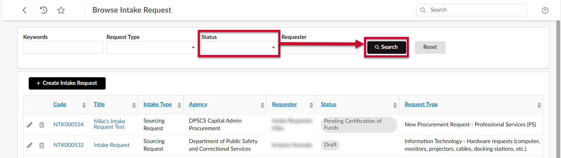Click the Keywords input field
Viewport: 561px width, 158px height.
[x=63, y=48]
